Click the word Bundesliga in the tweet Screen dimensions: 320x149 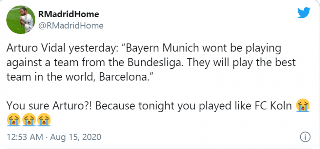[x=154, y=62]
